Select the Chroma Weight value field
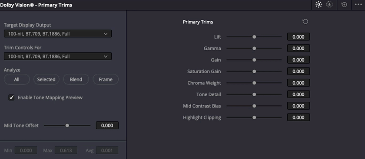The height and width of the screenshot is (159, 365). tap(299, 83)
